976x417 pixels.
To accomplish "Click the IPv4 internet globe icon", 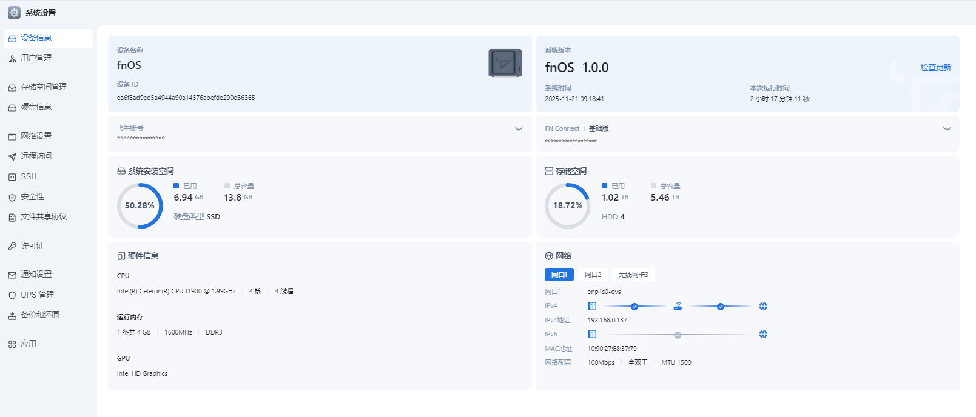I will click(763, 306).
